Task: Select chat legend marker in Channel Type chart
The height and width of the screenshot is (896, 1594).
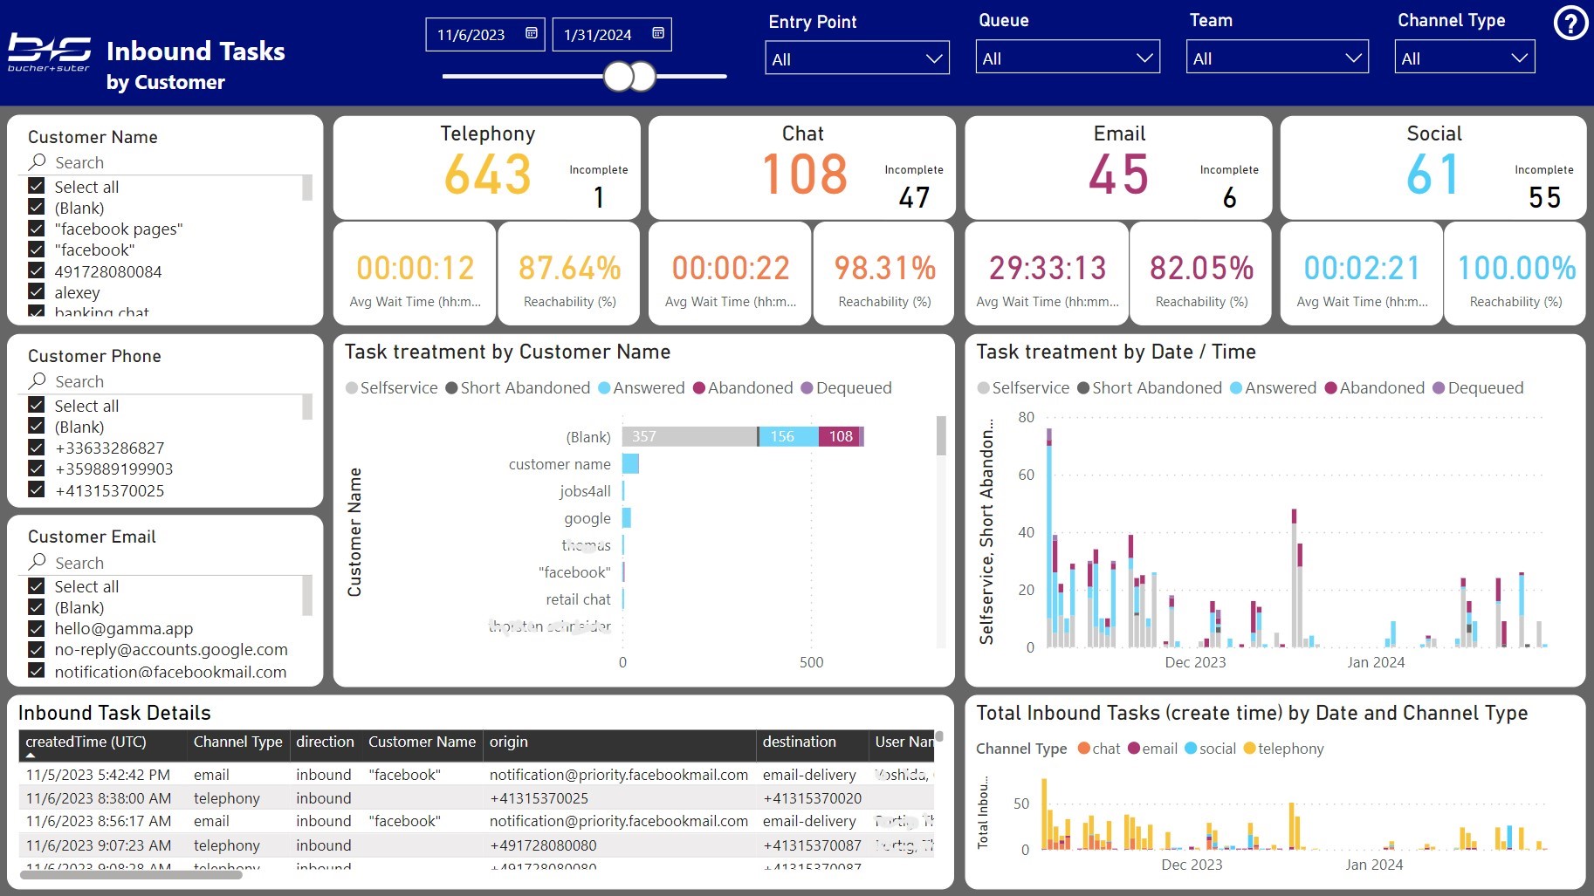Action: click(x=1084, y=749)
